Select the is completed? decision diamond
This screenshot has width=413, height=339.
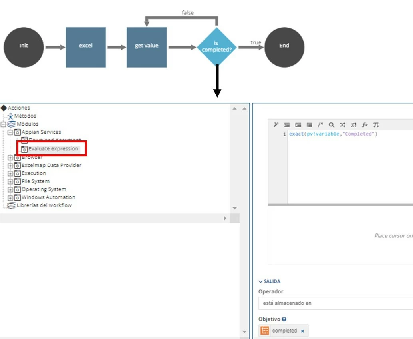pyautogui.click(x=217, y=46)
